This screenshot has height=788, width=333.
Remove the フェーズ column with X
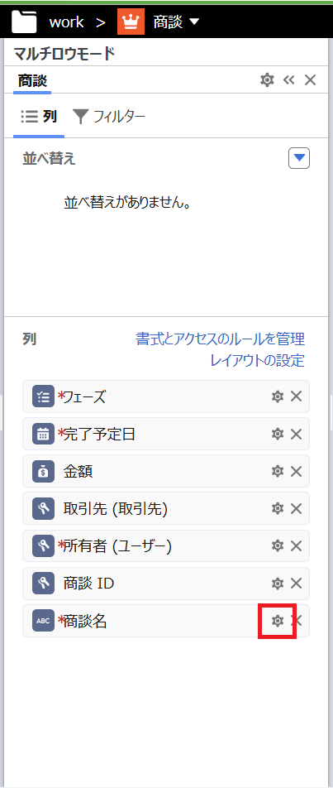click(x=297, y=396)
